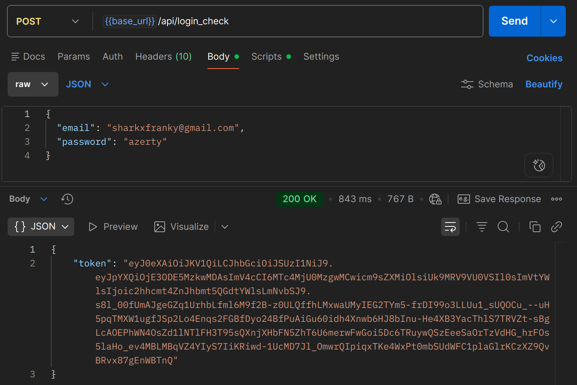Switch to the Auth tab
577x385 pixels.
(113, 57)
